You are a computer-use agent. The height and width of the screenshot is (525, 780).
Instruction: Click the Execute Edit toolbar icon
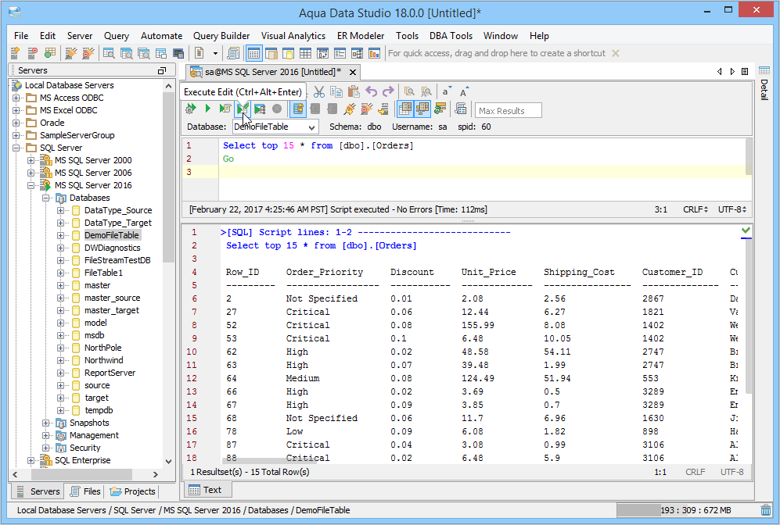[x=243, y=109]
